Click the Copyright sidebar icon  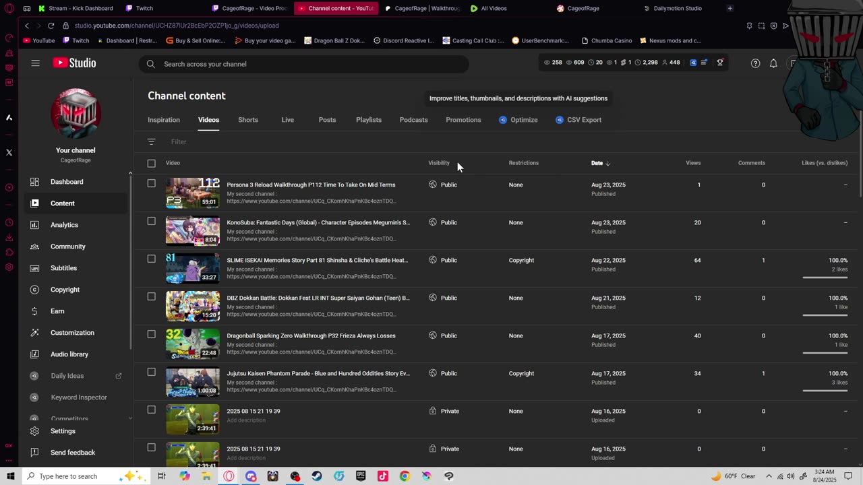34,290
